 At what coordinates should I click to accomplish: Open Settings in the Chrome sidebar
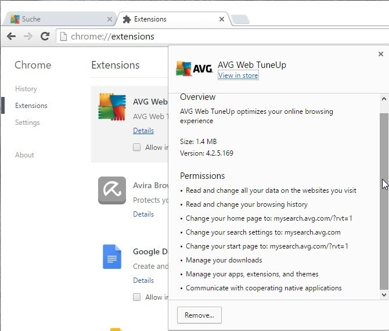tap(27, 123)
